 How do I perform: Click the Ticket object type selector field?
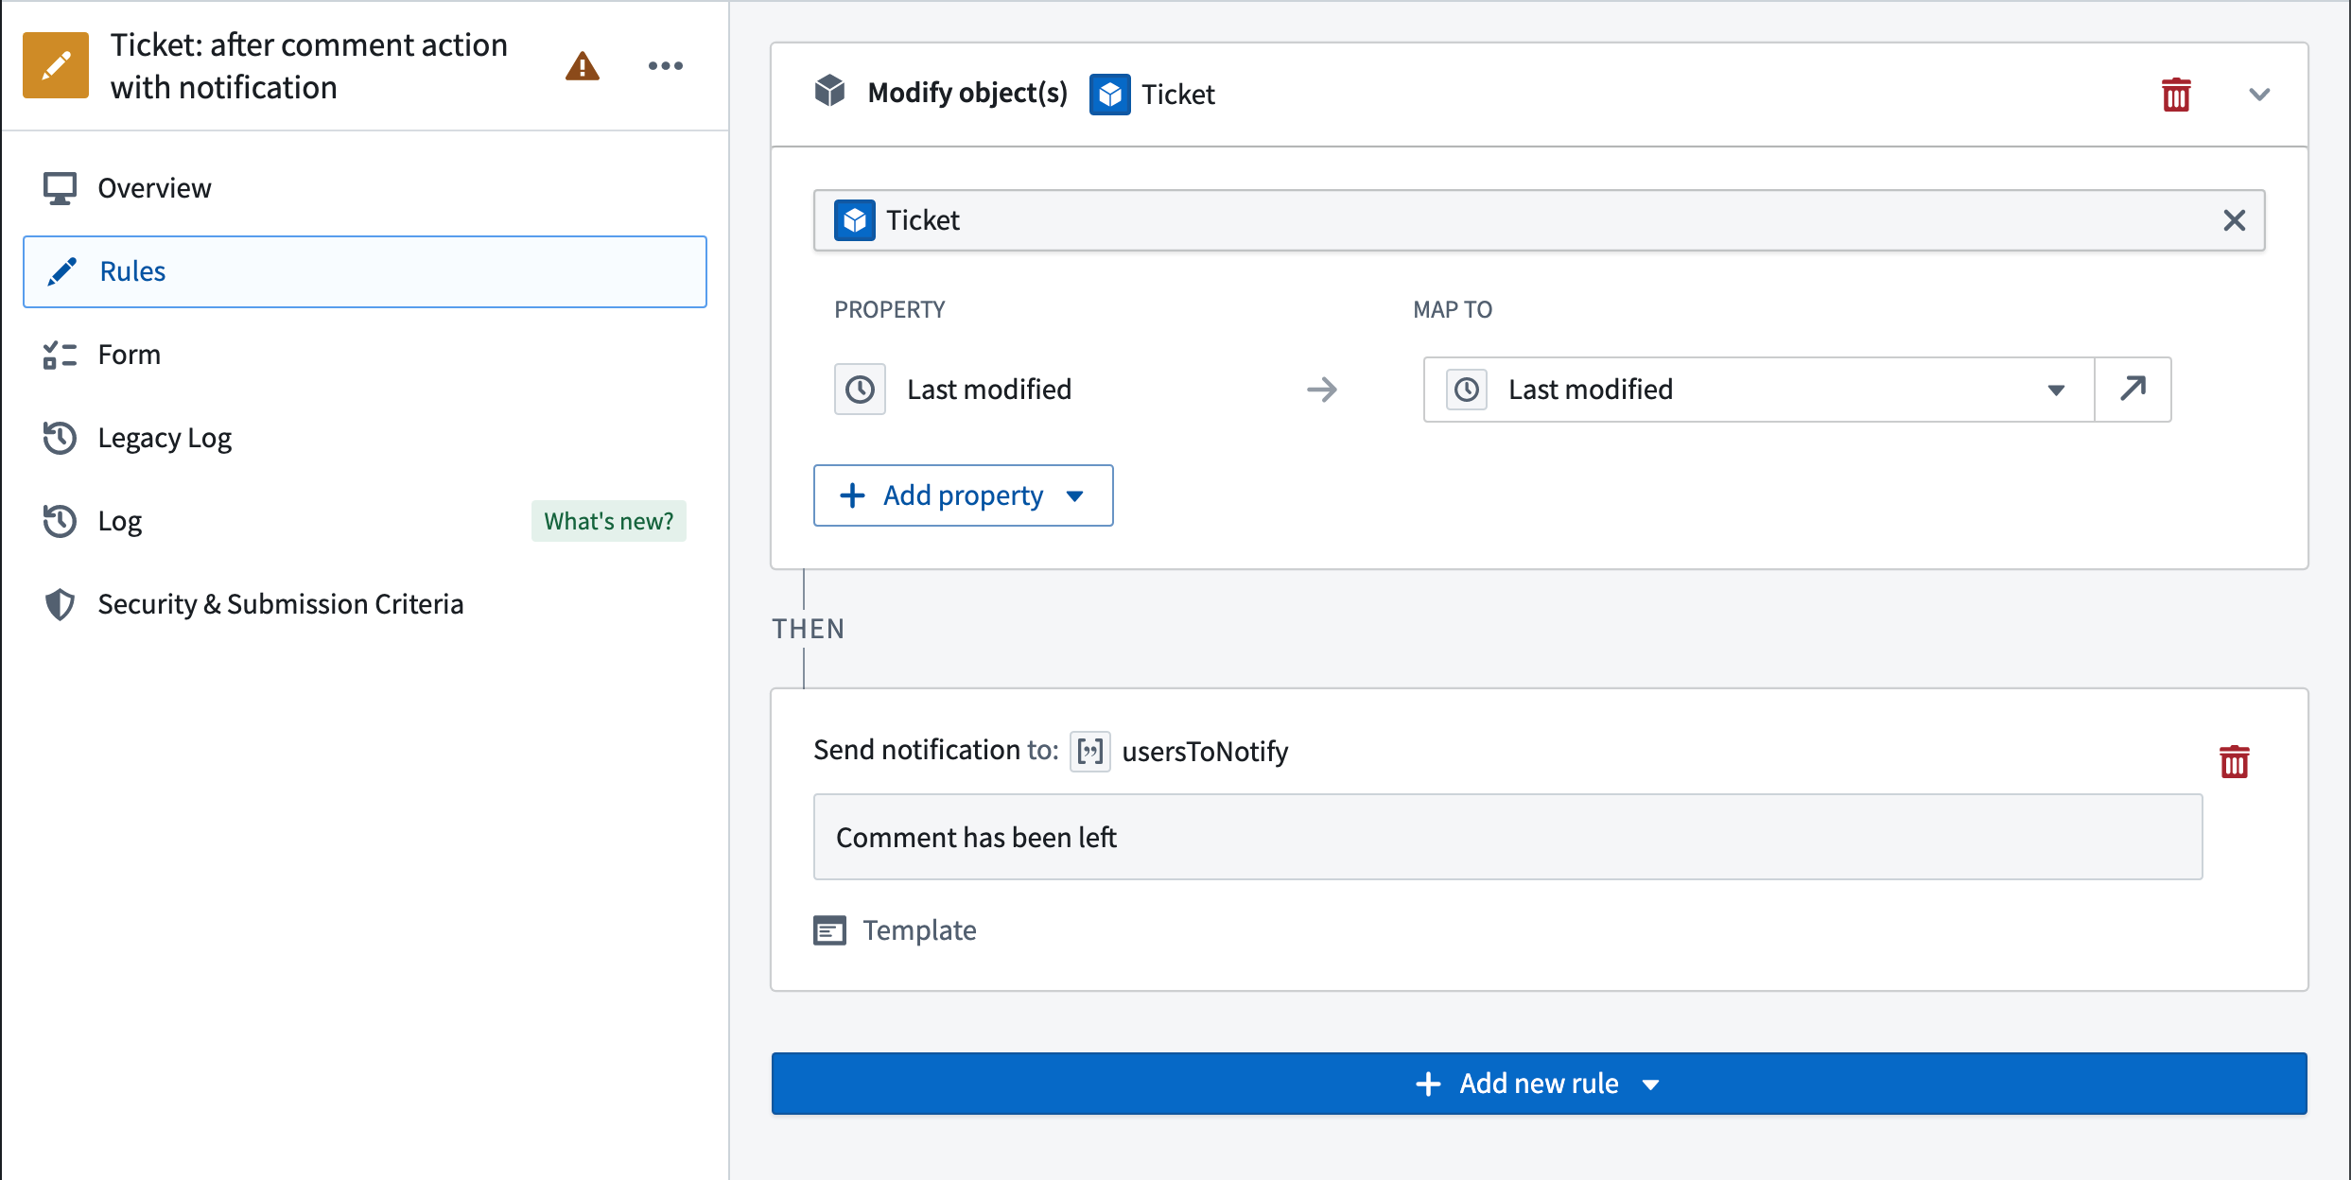[x=1539, y=220]
